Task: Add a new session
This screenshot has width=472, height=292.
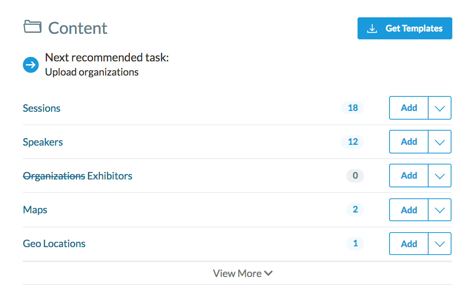Action: click(x=408, y=108)
